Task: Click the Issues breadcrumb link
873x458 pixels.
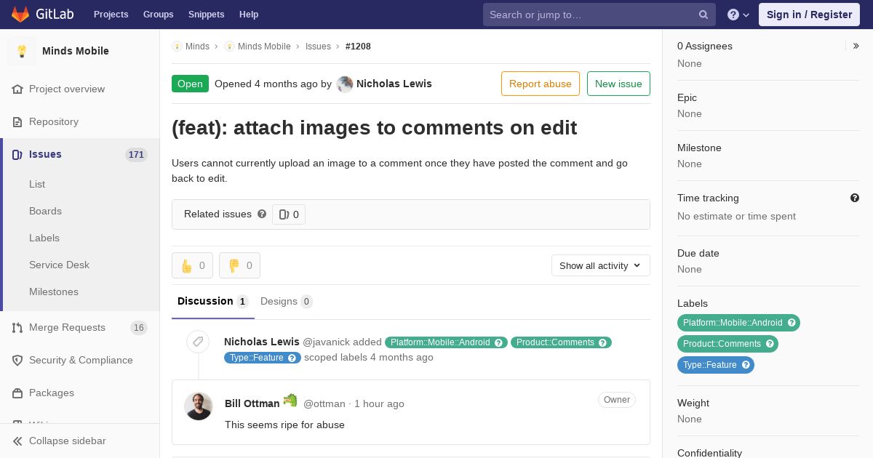Action: 318,46
